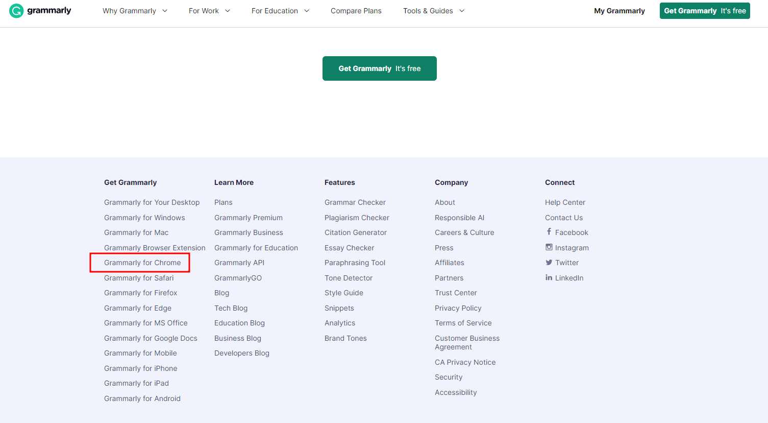Click header Get Grammarly It's free button
This screenshot has width=768, height=423.
click(705, 11)
